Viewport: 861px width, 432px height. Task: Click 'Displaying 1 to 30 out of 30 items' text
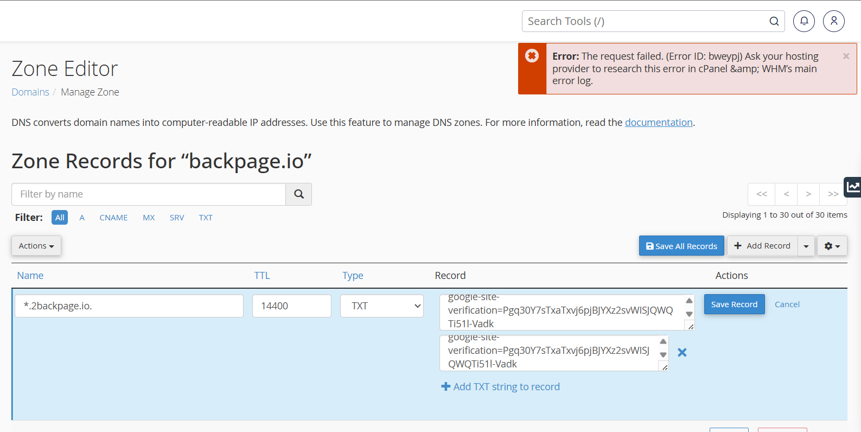785,215
